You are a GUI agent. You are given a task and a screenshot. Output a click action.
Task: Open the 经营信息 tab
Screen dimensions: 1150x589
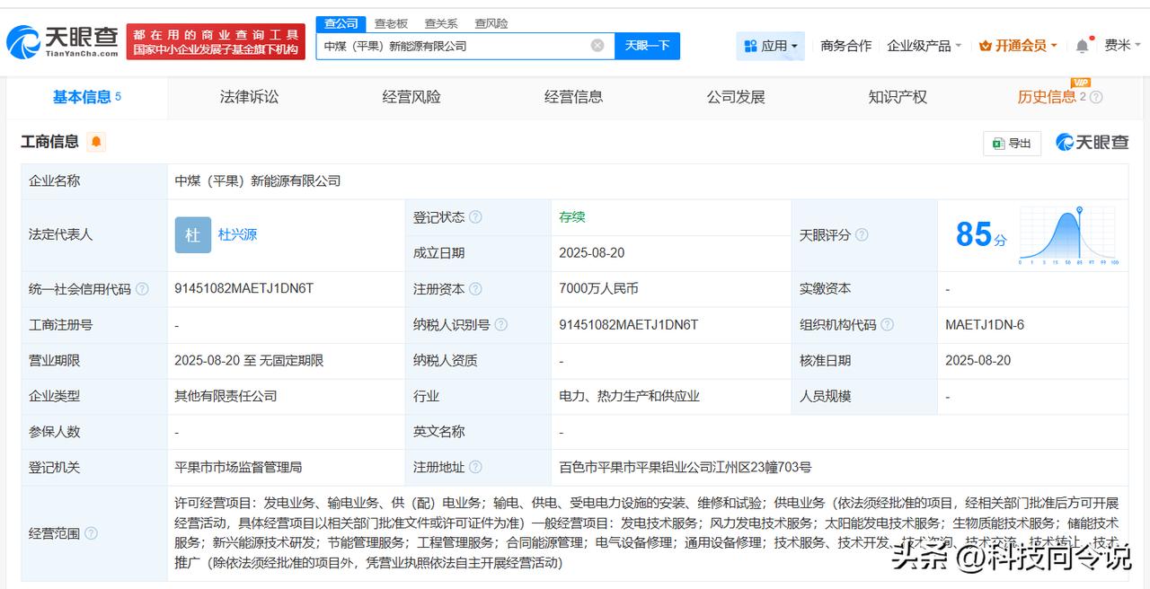coord(573,97)
